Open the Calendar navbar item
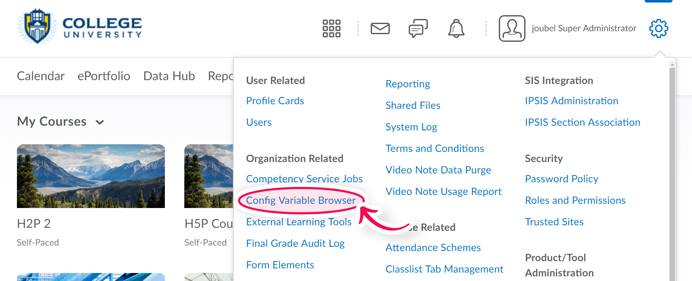 click(41, 76)
